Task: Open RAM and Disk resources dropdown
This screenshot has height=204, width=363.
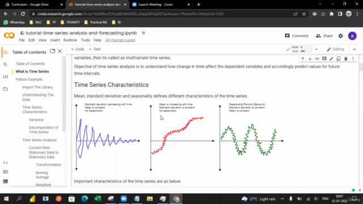Action: 316,49
